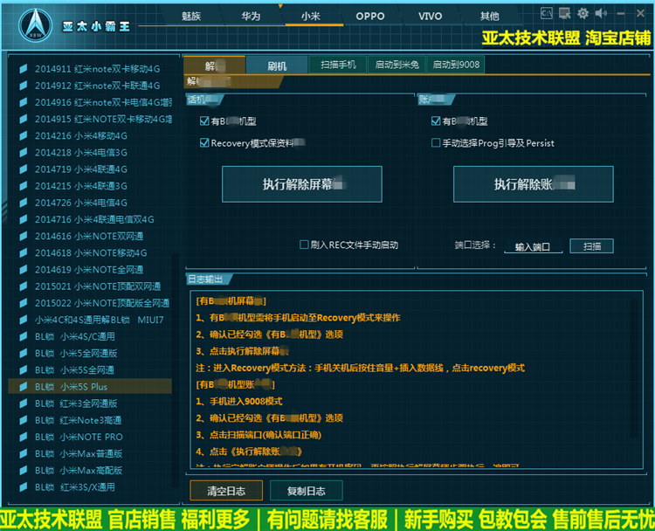Screen dimensions: 655x531
Task: Click 启动到米兔 button
Action: (x=396, y=65)
